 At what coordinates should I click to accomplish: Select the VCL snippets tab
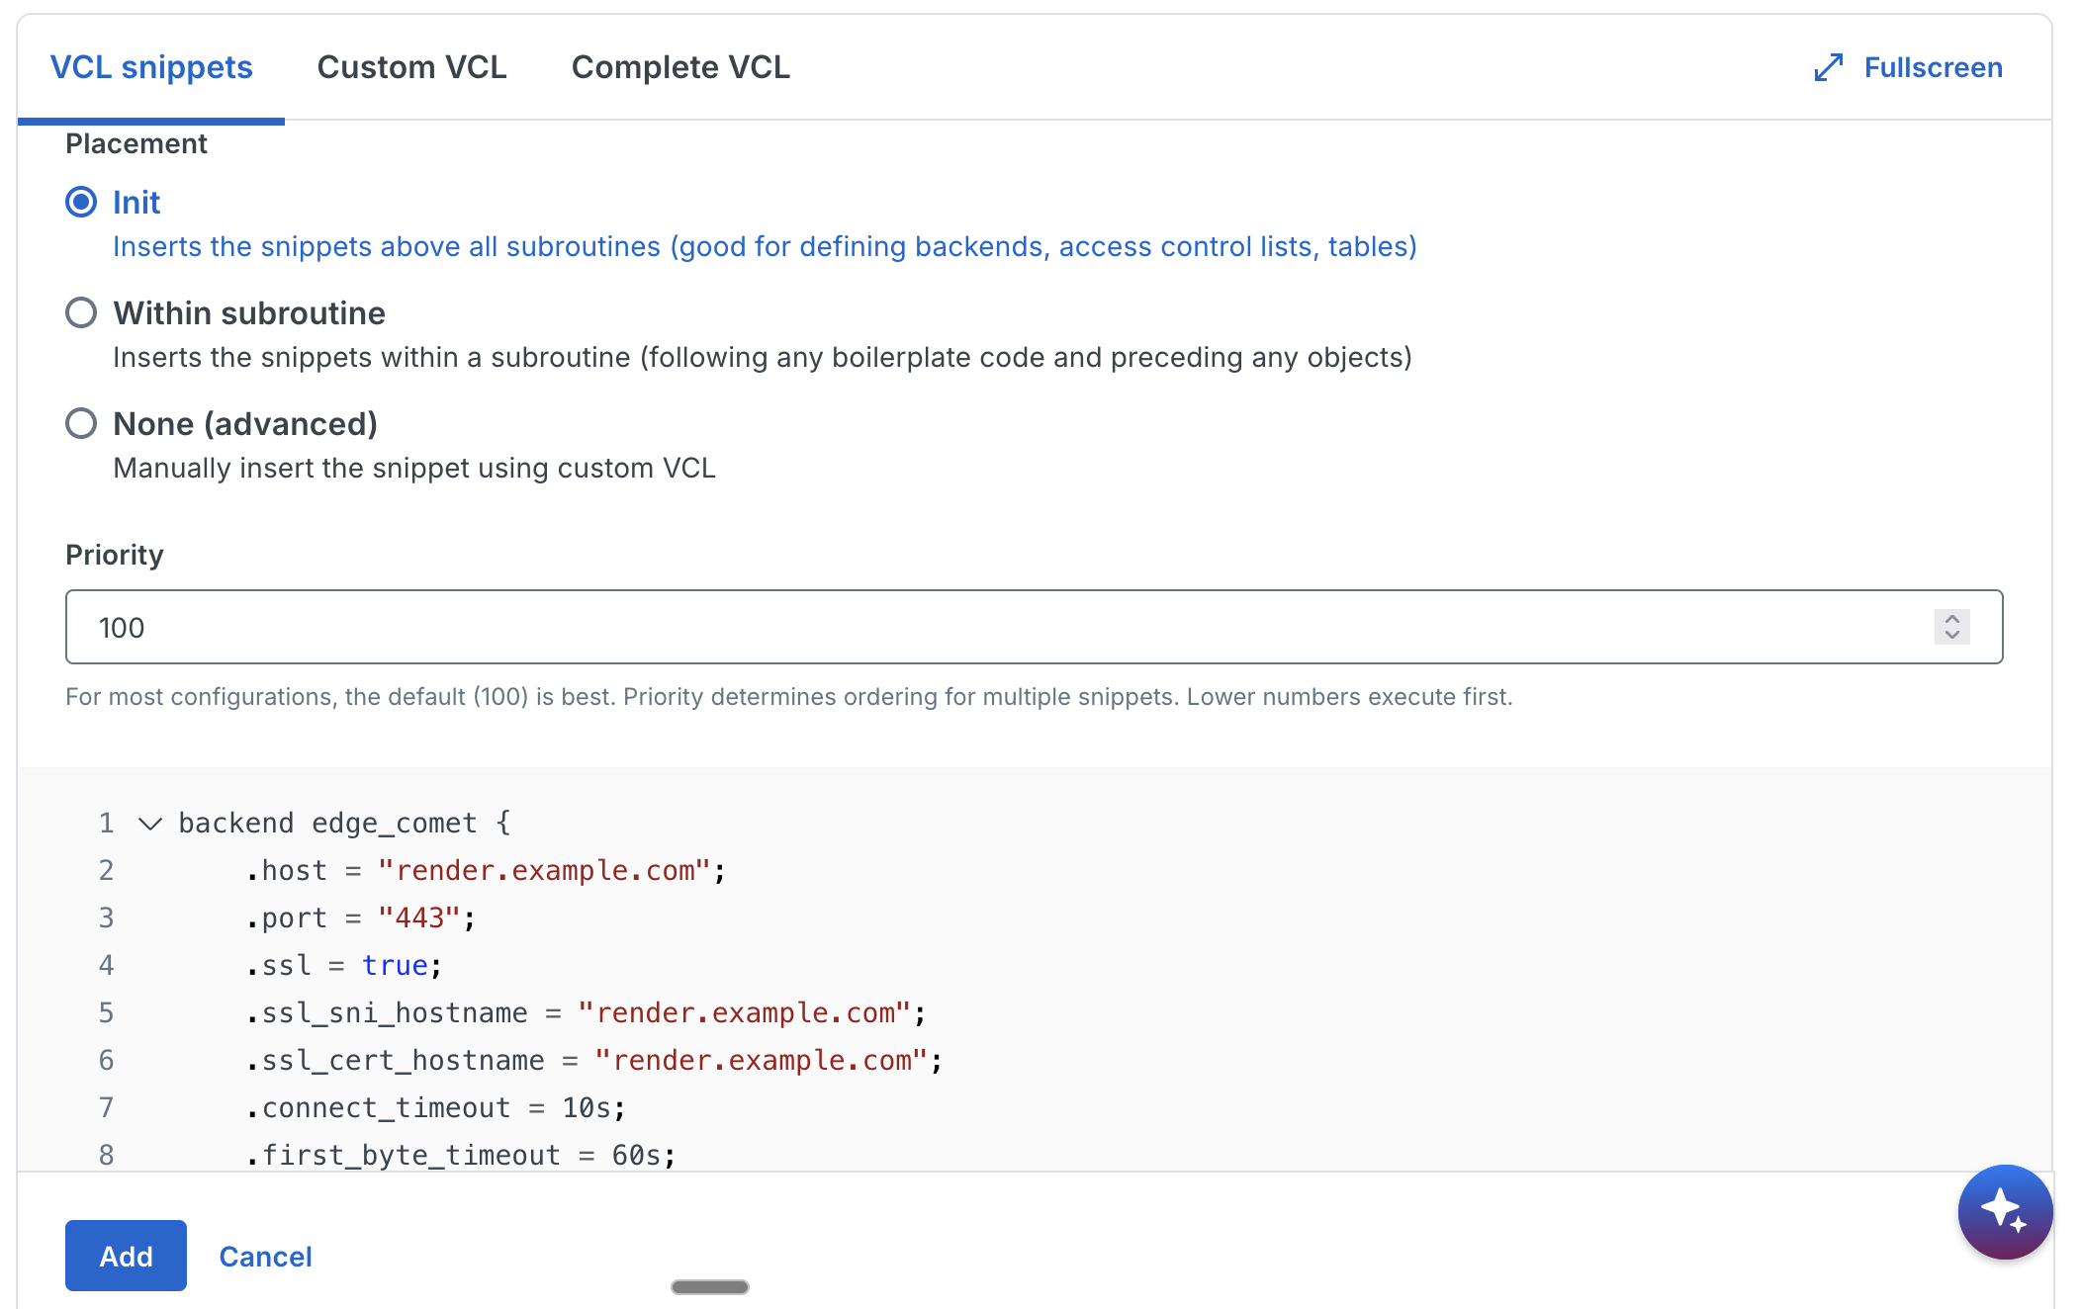(151, 67)
